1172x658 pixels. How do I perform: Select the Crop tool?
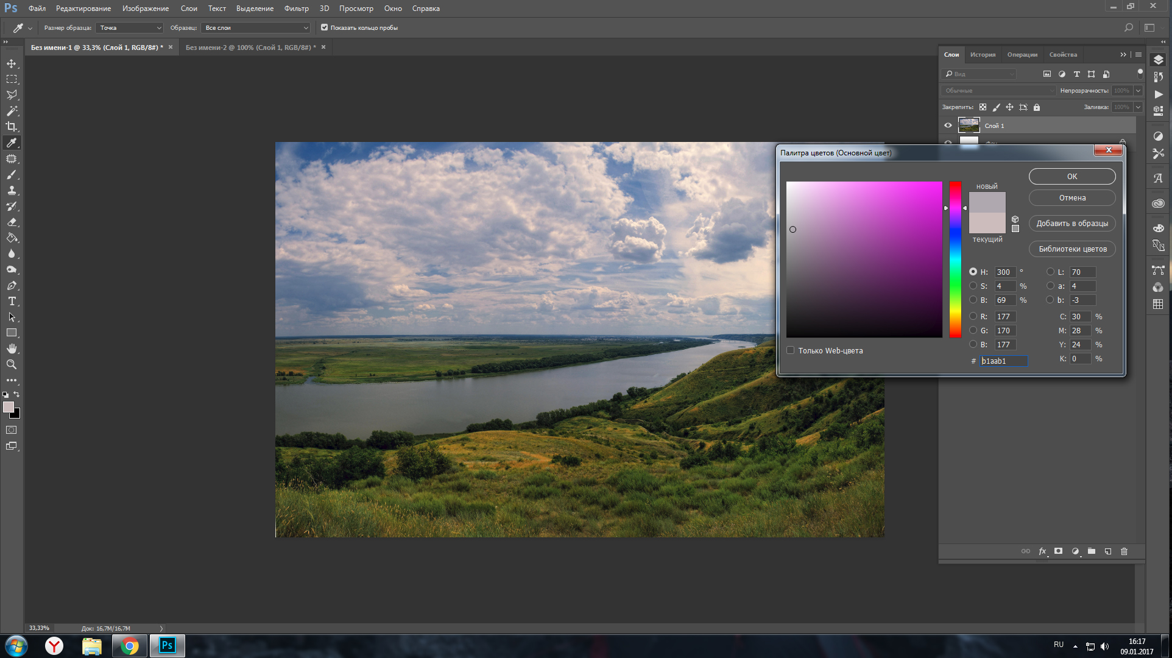coord(12,127)
